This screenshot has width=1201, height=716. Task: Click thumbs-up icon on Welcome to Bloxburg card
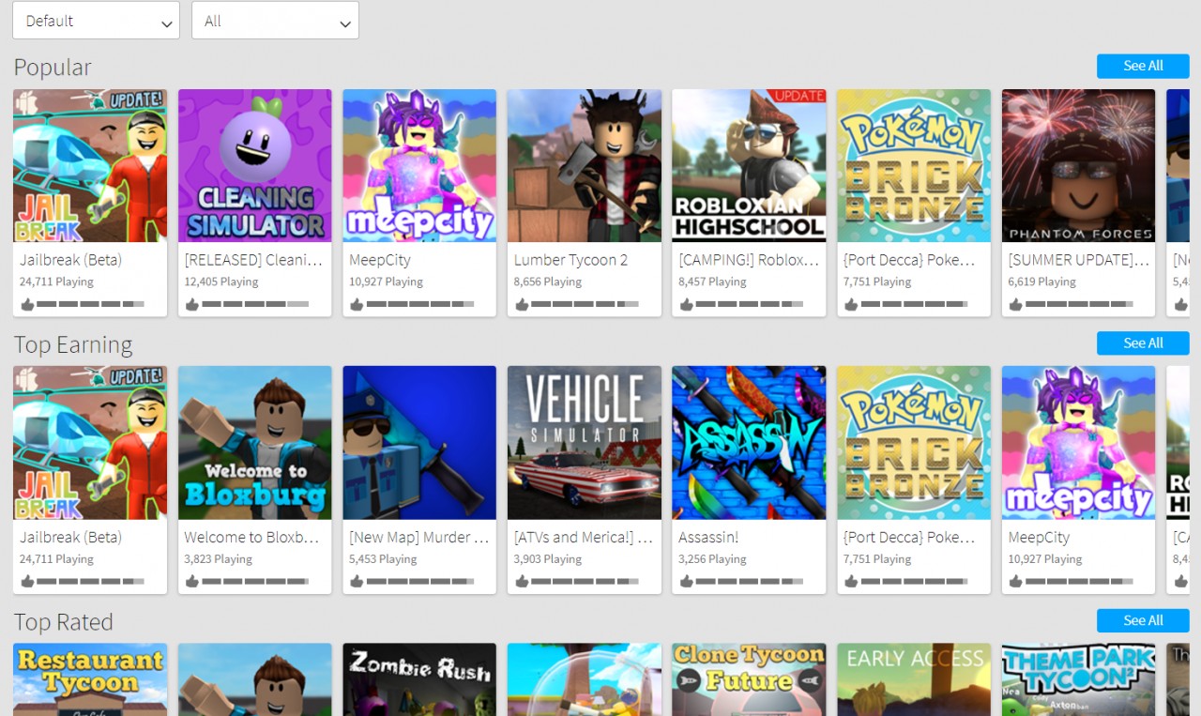pyautogui.click(x=191, y=581)
